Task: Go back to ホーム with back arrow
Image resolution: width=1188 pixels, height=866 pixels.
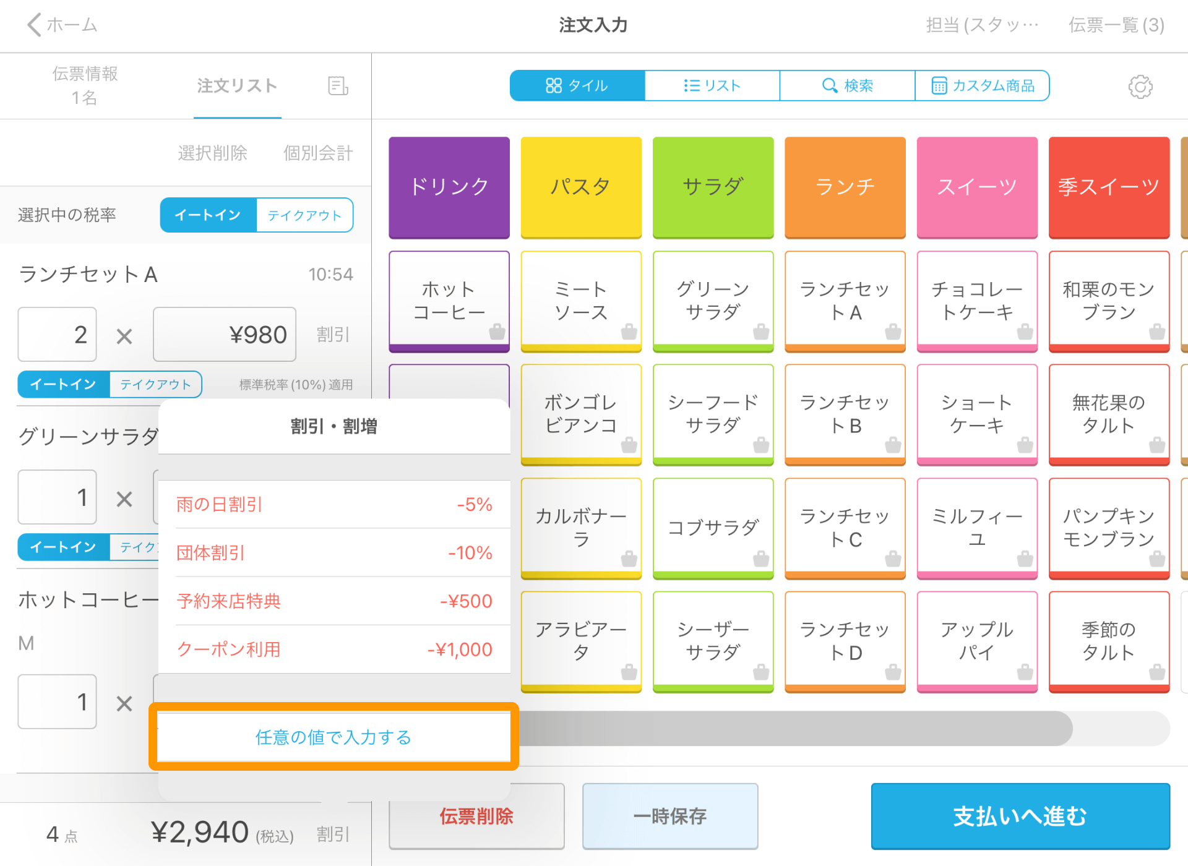Action: tap(62, 25)
